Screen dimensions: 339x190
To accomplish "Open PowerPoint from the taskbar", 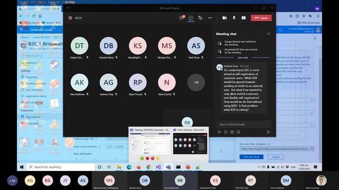I will pos(188,167).
